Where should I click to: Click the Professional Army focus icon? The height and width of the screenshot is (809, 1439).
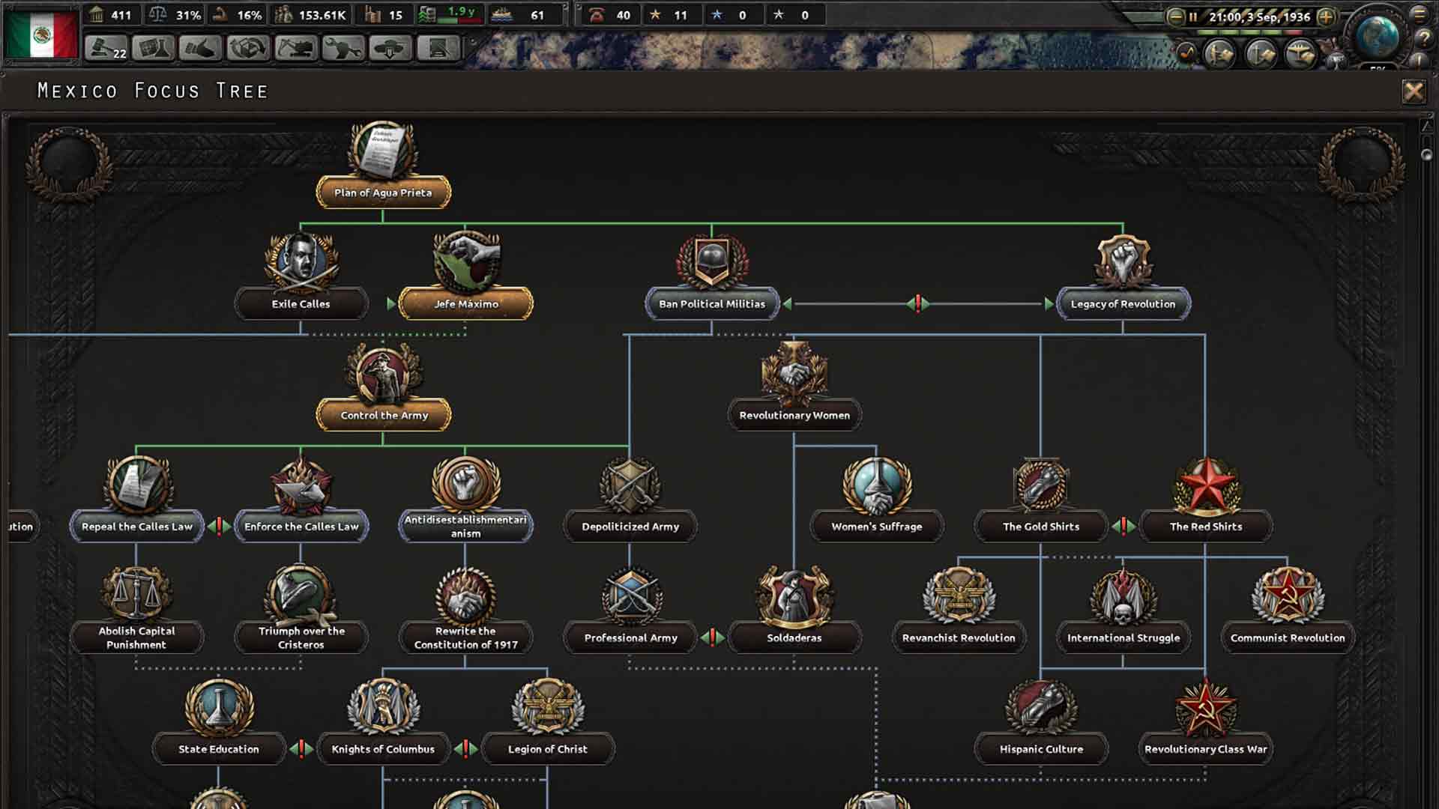[x=630, y=596]
